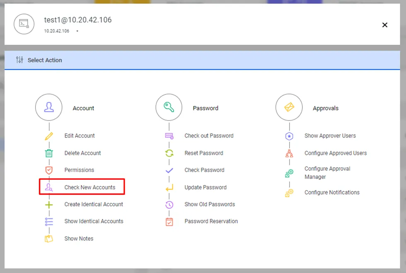Screen dimensions: 406x273
Task: Choose Configure Notifications
Action: [x=332, y=193]
